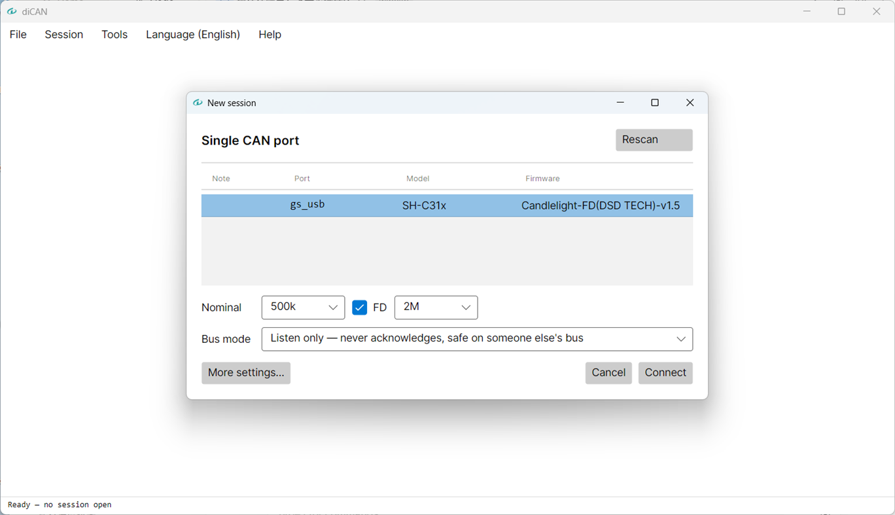Click the SH-C31x model cell
Image resolution: width=895 pixels, height=515 pixels.
coord(424,205)
